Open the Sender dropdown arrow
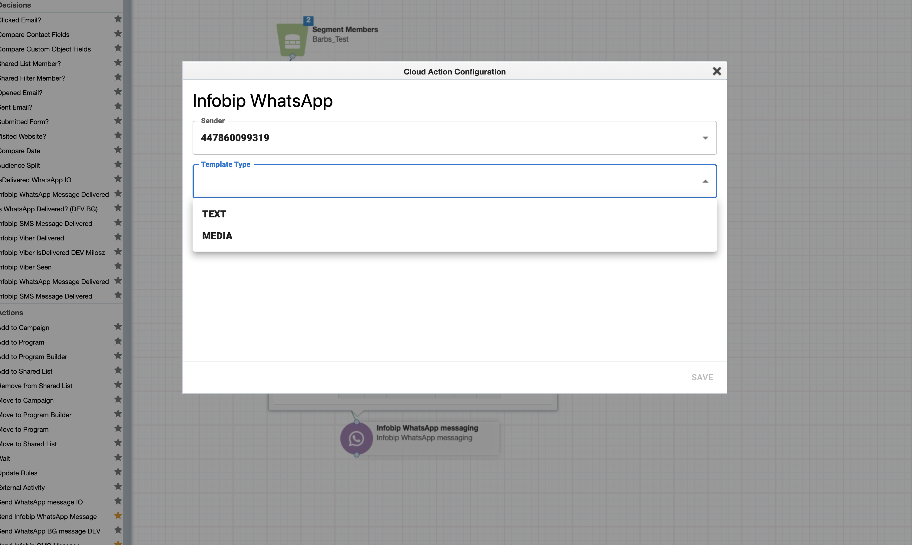Screen dimensions: 912x545 [x=705, y=138]
